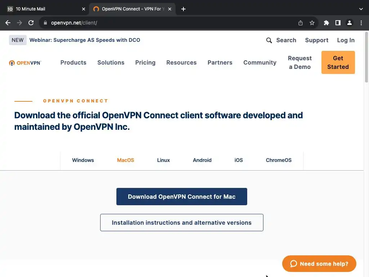Click Request a Demo link
This screenshot has width=369, height=277.
coord(300,62)
